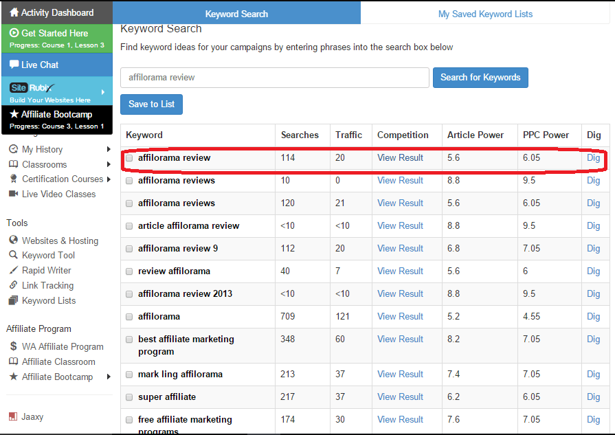Expand the Classrooms submenu arrow
Viewport: 615px width, 435px height.
click(109, 164)
